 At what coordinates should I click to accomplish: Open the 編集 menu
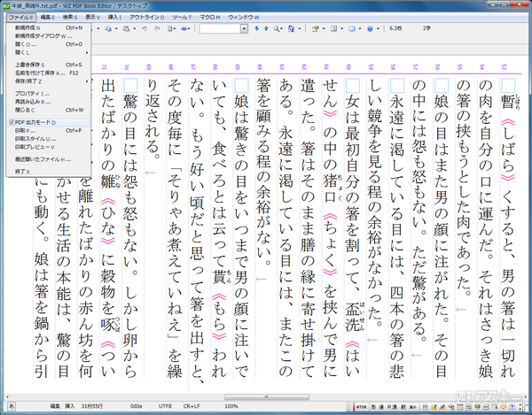[48, 18]
